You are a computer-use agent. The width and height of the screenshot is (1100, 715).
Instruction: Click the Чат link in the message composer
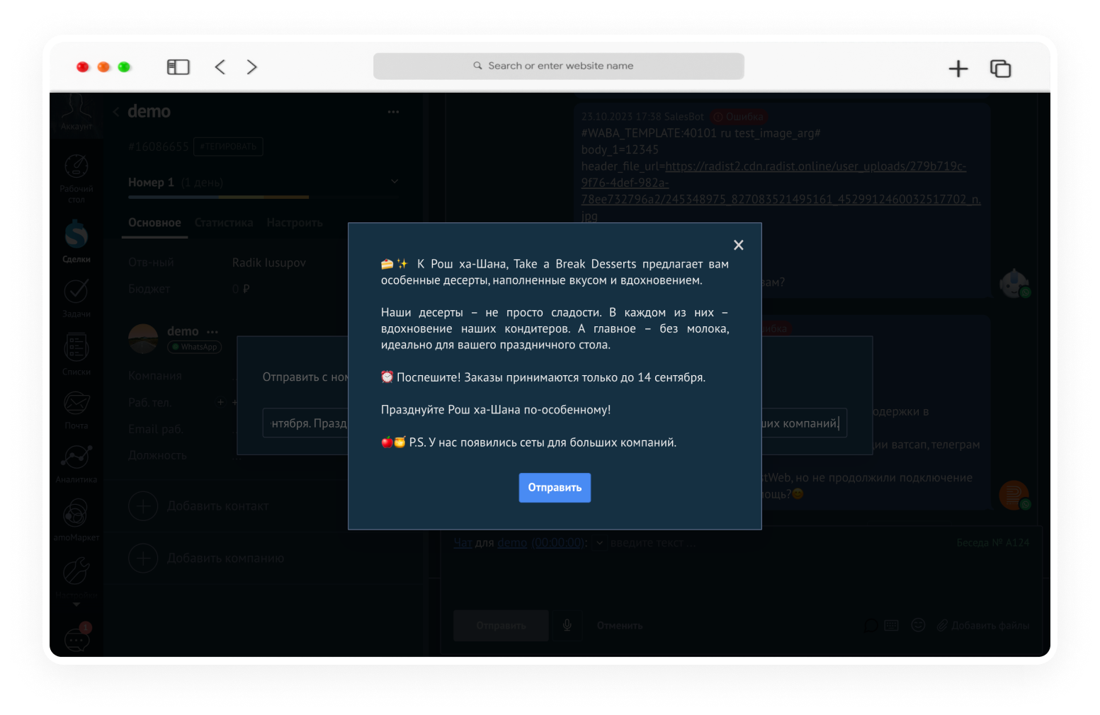tap(463, 543)
